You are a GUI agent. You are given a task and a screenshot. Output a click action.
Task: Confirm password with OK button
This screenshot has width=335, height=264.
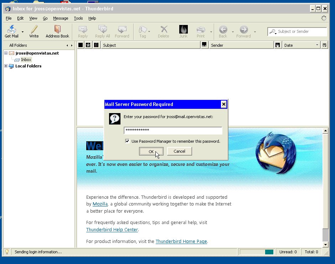(x=151, y=151)
